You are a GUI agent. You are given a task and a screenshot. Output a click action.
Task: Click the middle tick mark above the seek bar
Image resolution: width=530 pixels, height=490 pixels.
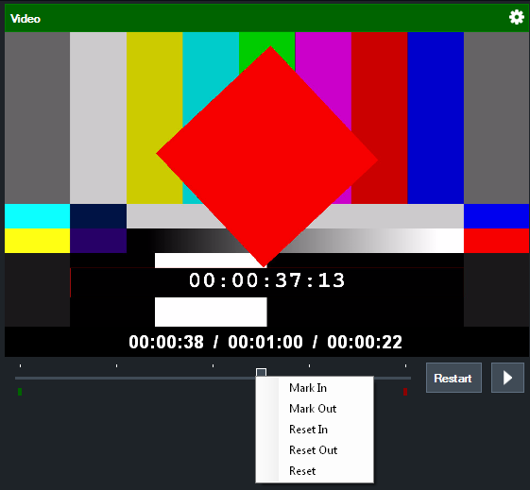213,365
